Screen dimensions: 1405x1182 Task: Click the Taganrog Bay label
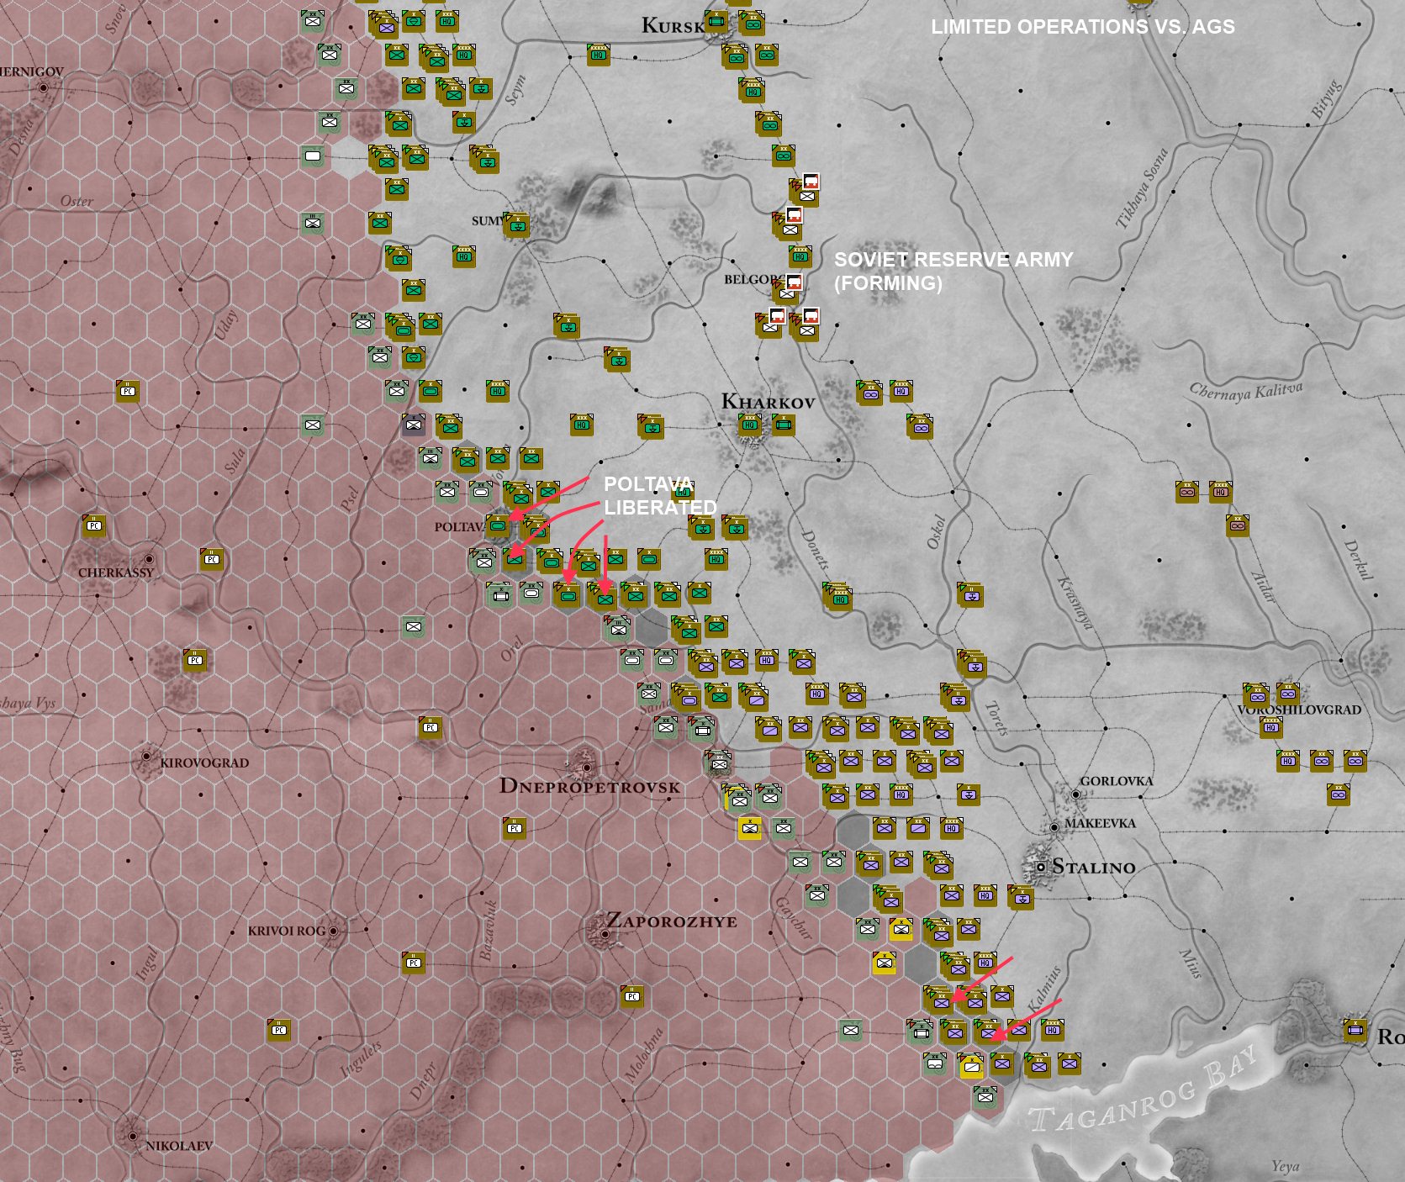point(1144,1089)
